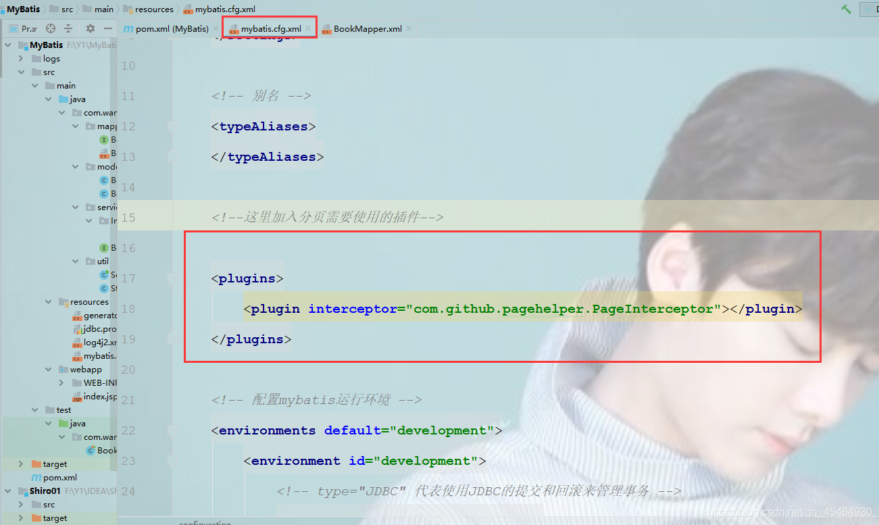Close the pom.xml (MyBatis) tab
The image size is (879, 525).
(216, 29)
